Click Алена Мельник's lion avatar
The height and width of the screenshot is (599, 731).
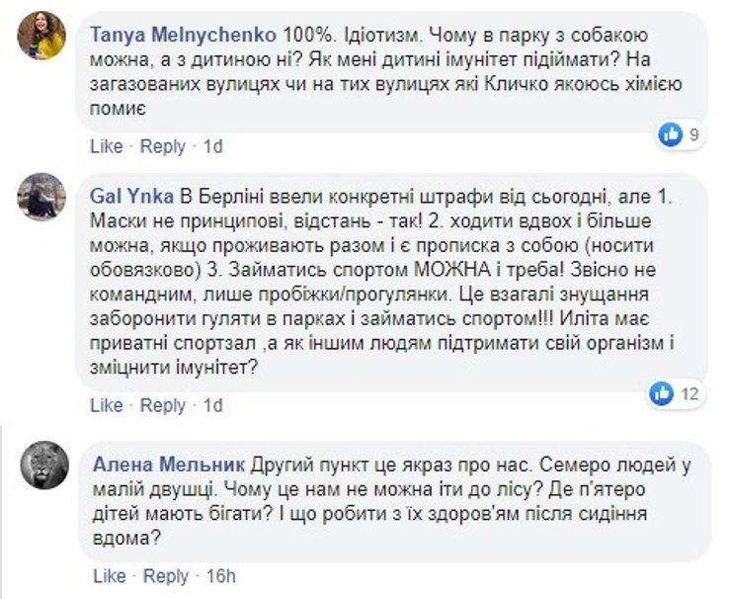pos(45,465)
